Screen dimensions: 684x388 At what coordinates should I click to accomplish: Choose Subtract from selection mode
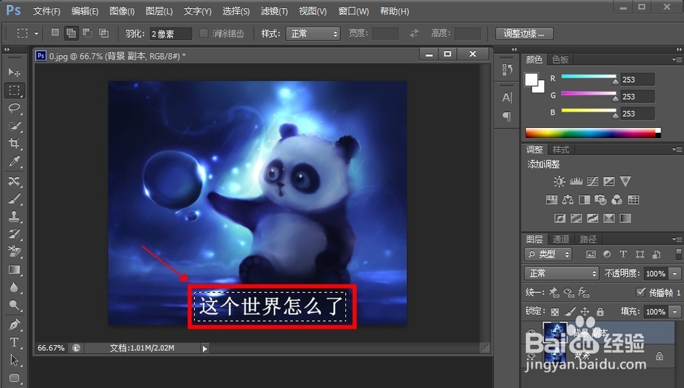click(x=88, y=33)
